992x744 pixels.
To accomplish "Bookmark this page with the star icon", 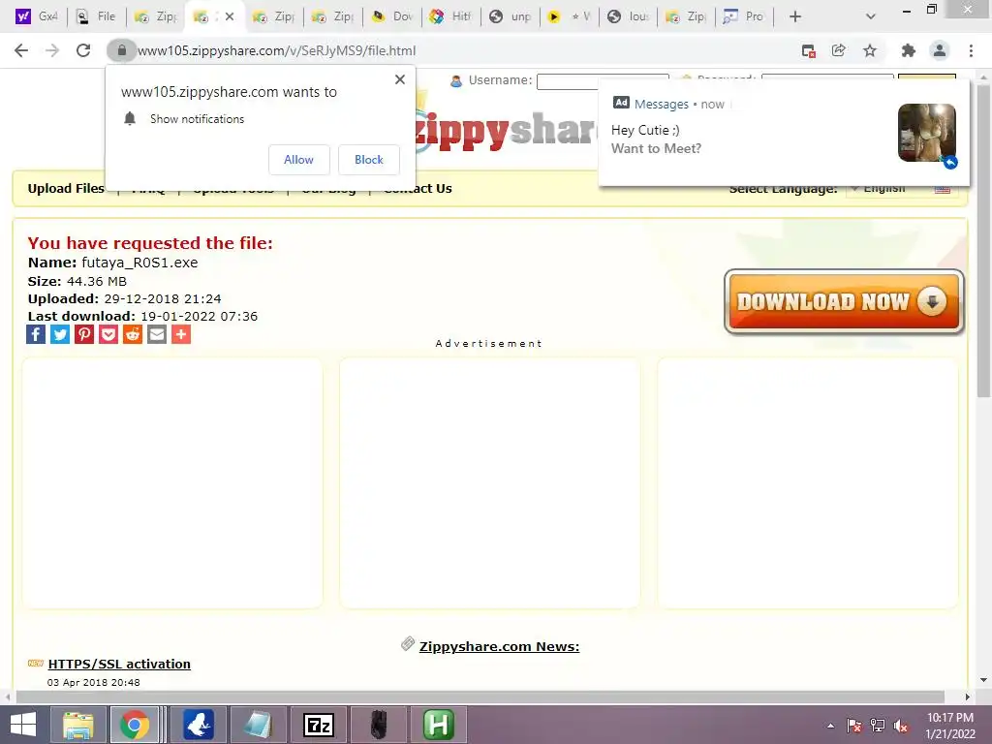I will [870, 50].
